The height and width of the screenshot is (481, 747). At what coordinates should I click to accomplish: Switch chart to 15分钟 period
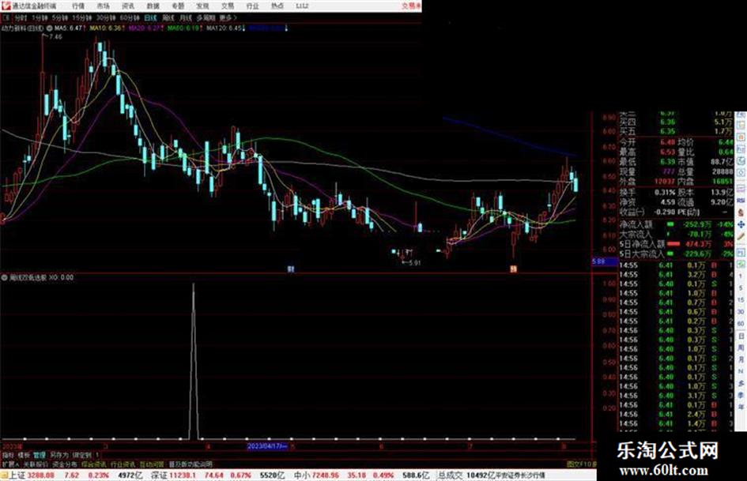[x=82, y=18]
